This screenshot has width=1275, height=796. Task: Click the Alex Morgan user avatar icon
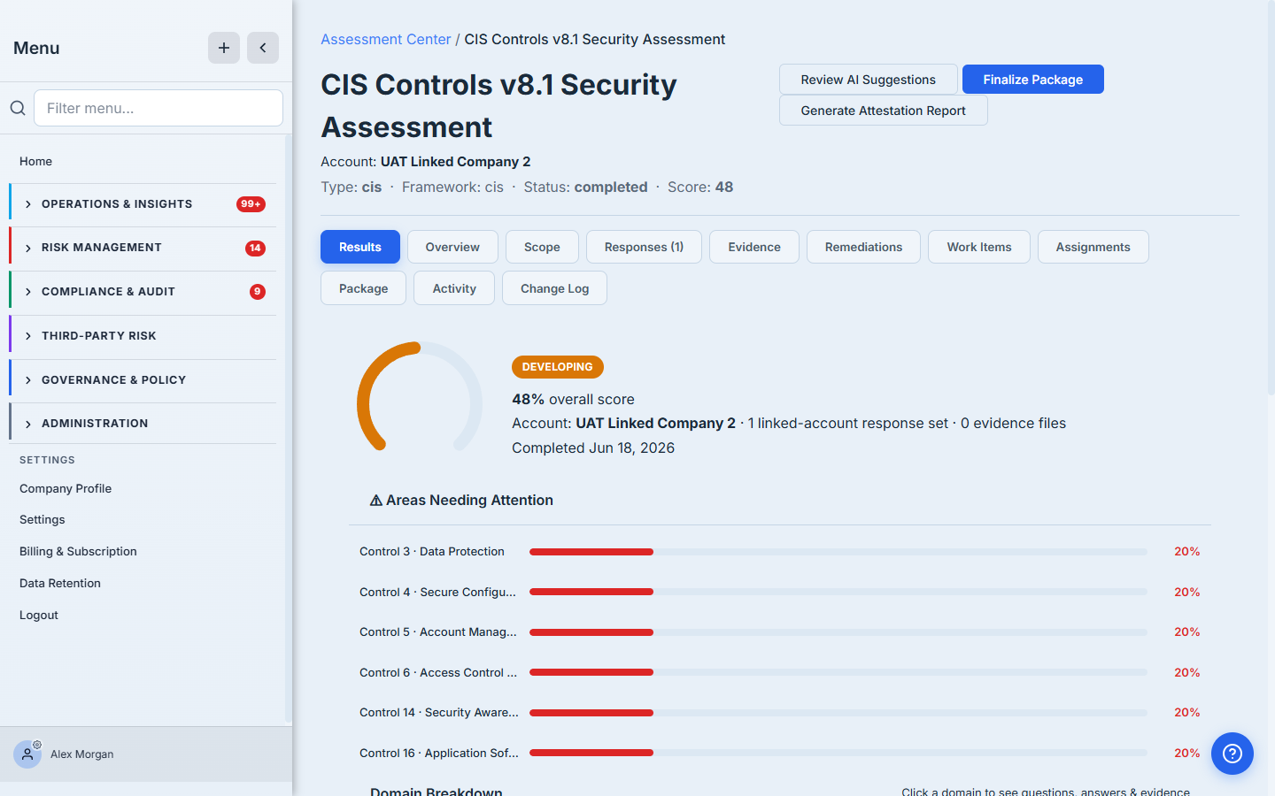27,754
